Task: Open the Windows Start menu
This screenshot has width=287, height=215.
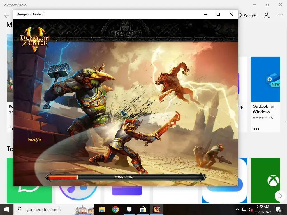Action: point(7,209)
